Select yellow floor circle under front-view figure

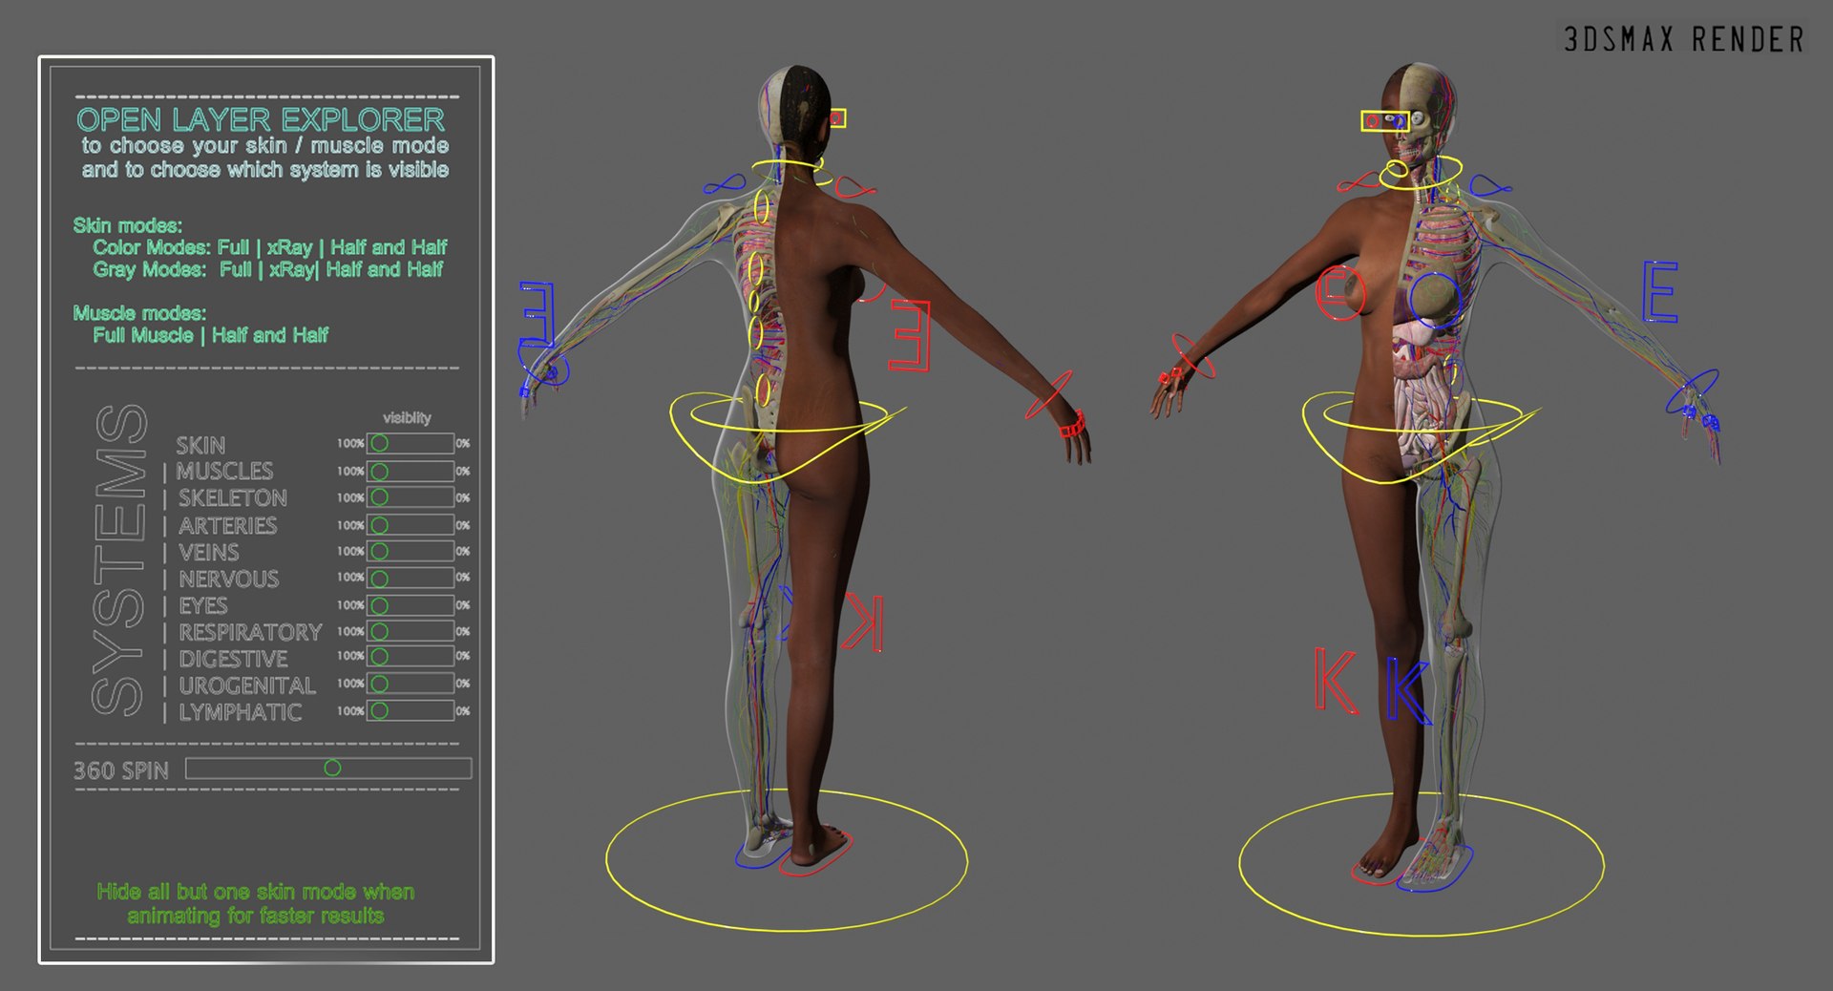click(x=1422, y=864)
